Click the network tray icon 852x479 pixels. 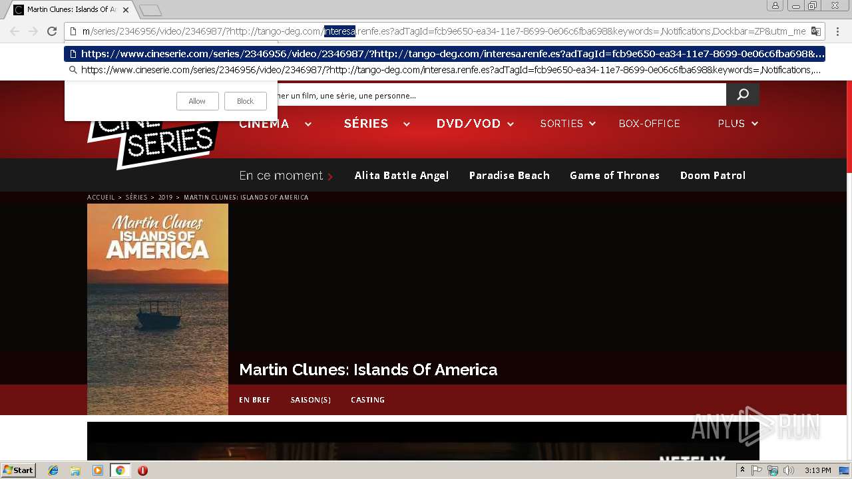coord(773,470)
